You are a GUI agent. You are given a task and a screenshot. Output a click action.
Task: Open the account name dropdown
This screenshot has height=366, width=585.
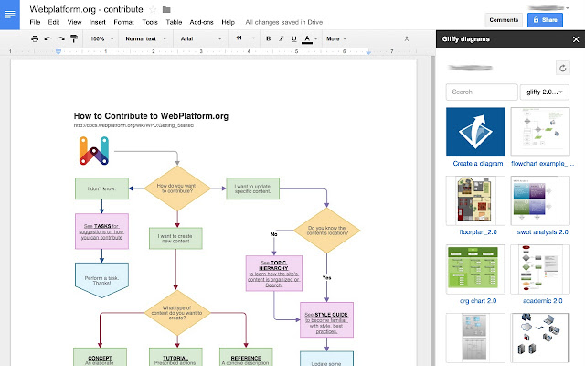click(548, 7)
